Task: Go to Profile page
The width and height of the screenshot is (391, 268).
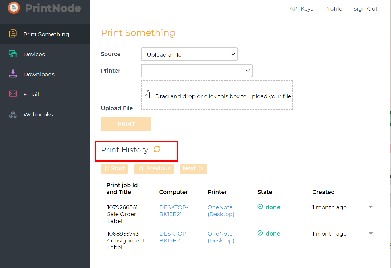Action: click(x=333, y=9)
